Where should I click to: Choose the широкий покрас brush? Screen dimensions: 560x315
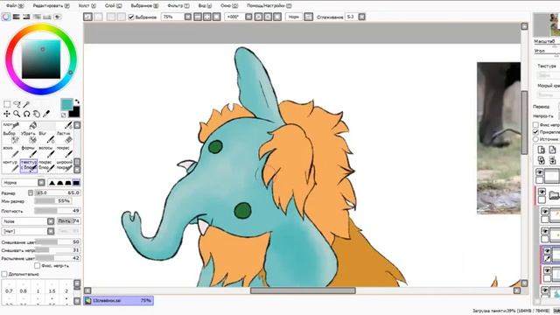click(x=64, y=166)
